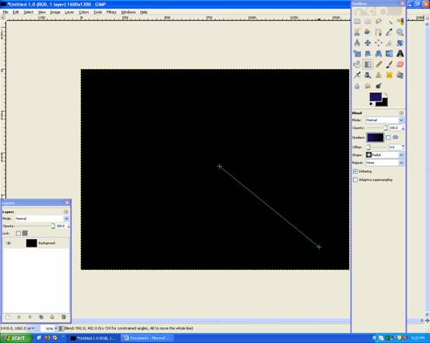This screenshot has width=430, height=343.
Task: Open the Select menu
Action: click(28, 12)
